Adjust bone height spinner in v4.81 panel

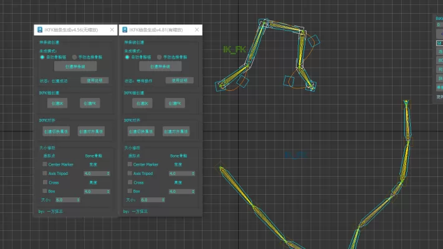194,191
